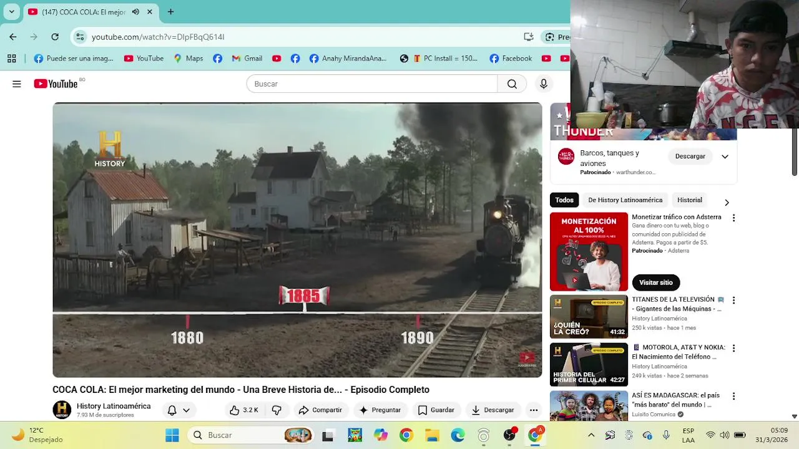This screenshot has height=449, width=799.
Task: Switch input language ESP LAA
Action: 689,435
